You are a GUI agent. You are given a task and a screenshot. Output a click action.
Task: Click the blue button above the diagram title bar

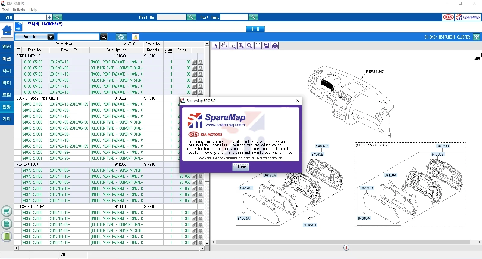click(x=255, y=29)
